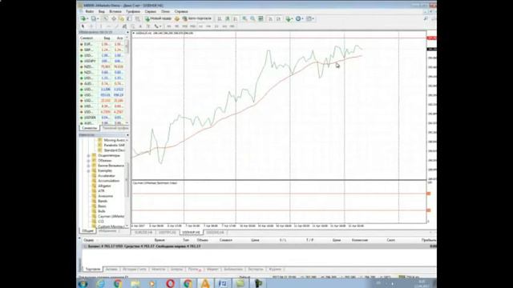Toggle Chart Shift
513x288 pixels.
[x=278, y=18]
